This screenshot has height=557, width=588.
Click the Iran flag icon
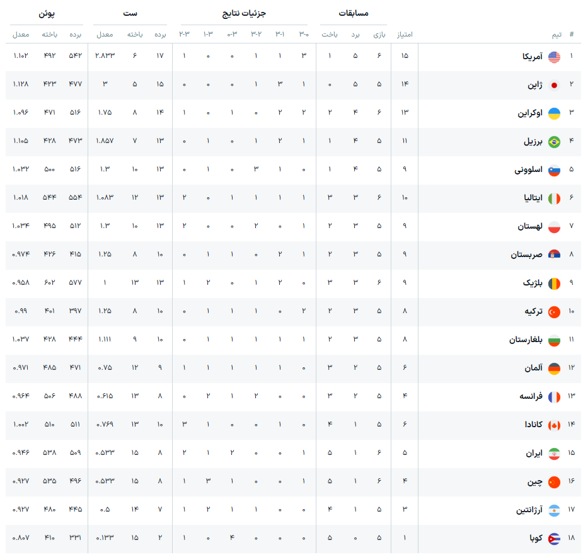[554, 454]
